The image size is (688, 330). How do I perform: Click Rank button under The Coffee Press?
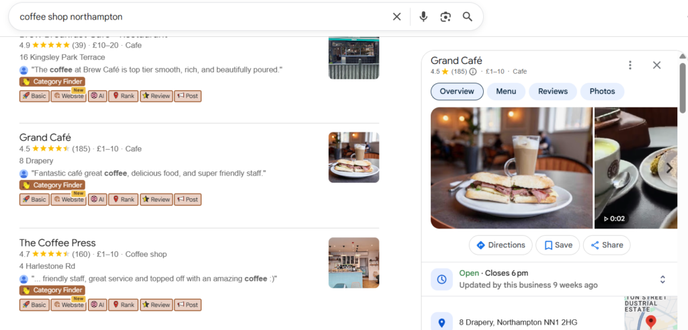124,304
